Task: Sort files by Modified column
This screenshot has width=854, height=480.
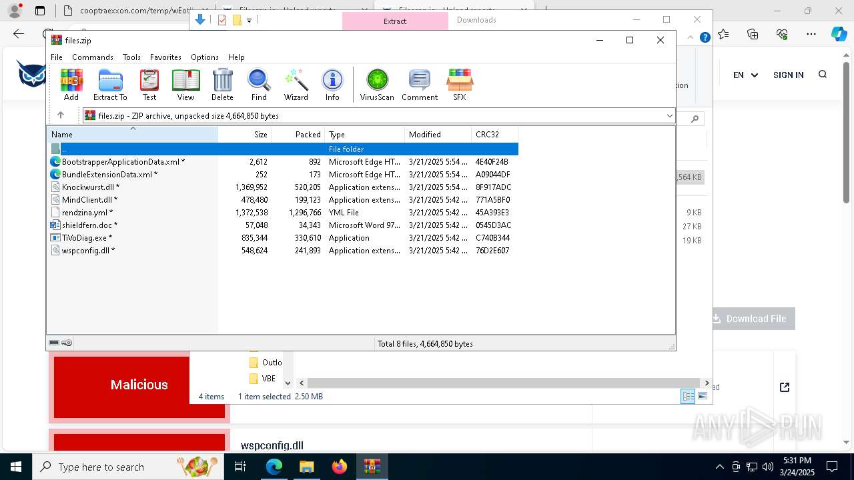Action: click(x=438, y=135)
